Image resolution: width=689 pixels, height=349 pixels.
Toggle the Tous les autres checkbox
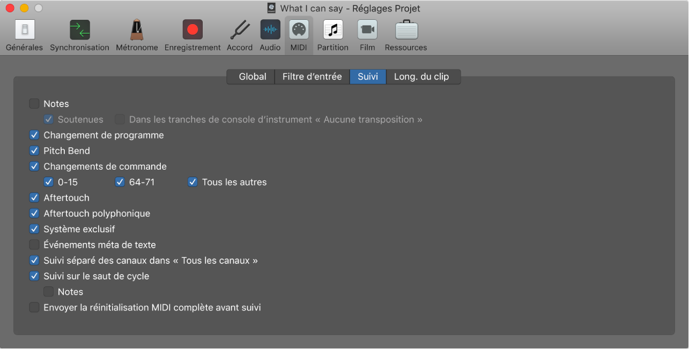tap(193, 182)
